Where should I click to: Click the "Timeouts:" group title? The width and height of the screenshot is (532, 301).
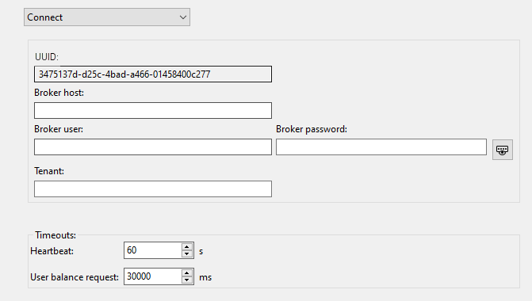pyautogui.click(x=55, y=235)
